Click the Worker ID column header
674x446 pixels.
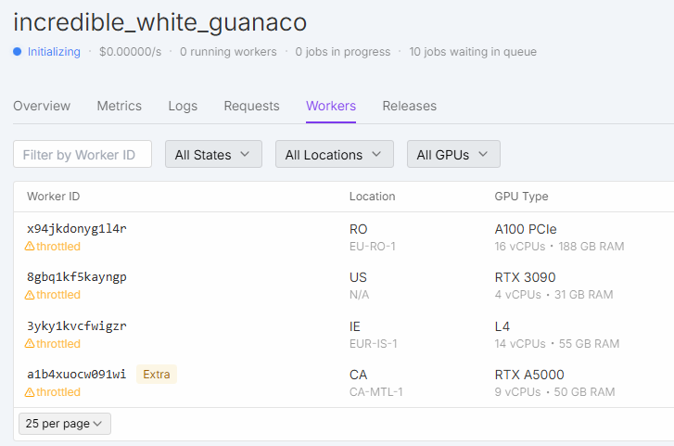54,197
